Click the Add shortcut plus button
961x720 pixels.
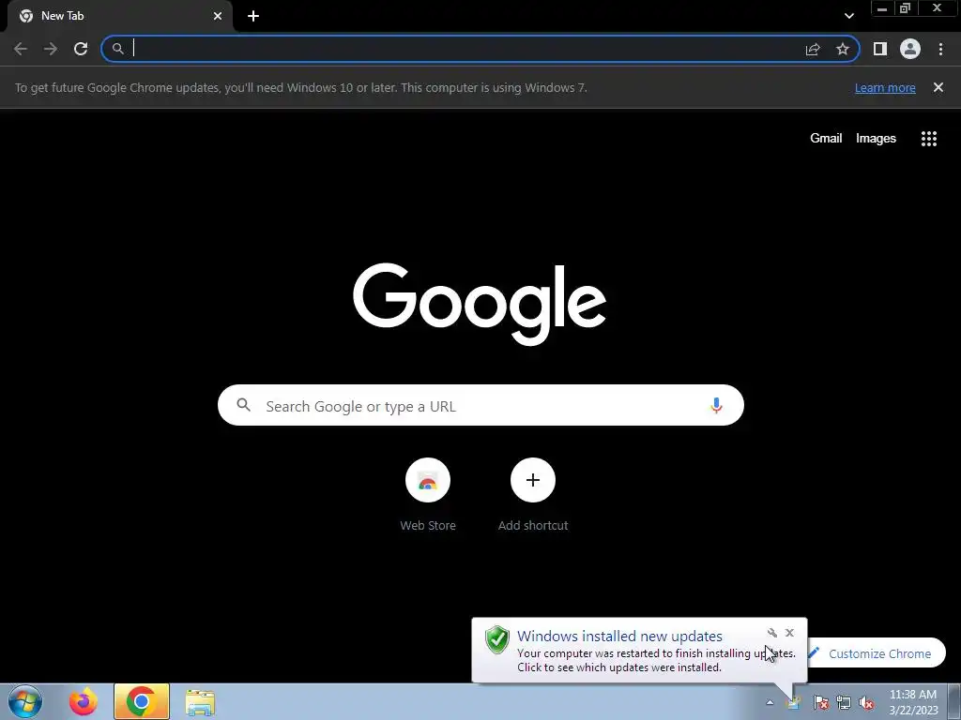click(533, 480)
